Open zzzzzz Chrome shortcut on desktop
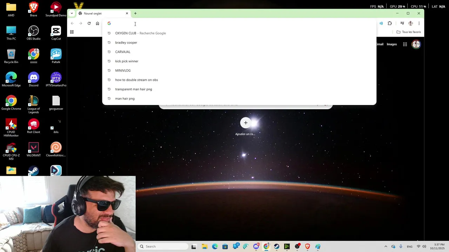449x252 pixels. 33,56
